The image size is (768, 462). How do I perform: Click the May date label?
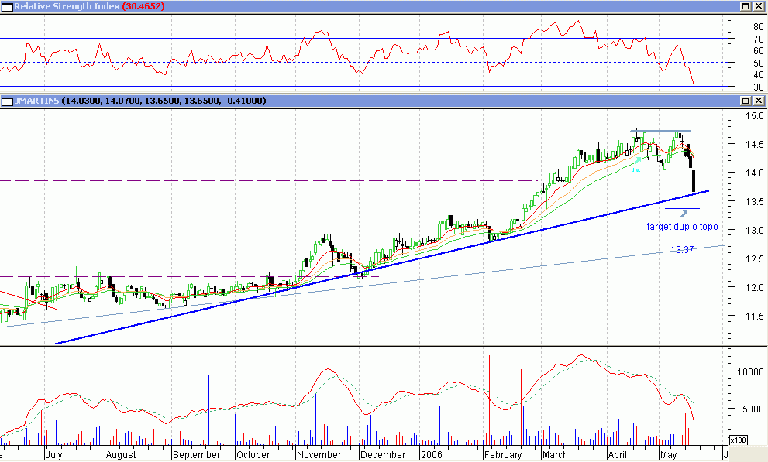668,455
